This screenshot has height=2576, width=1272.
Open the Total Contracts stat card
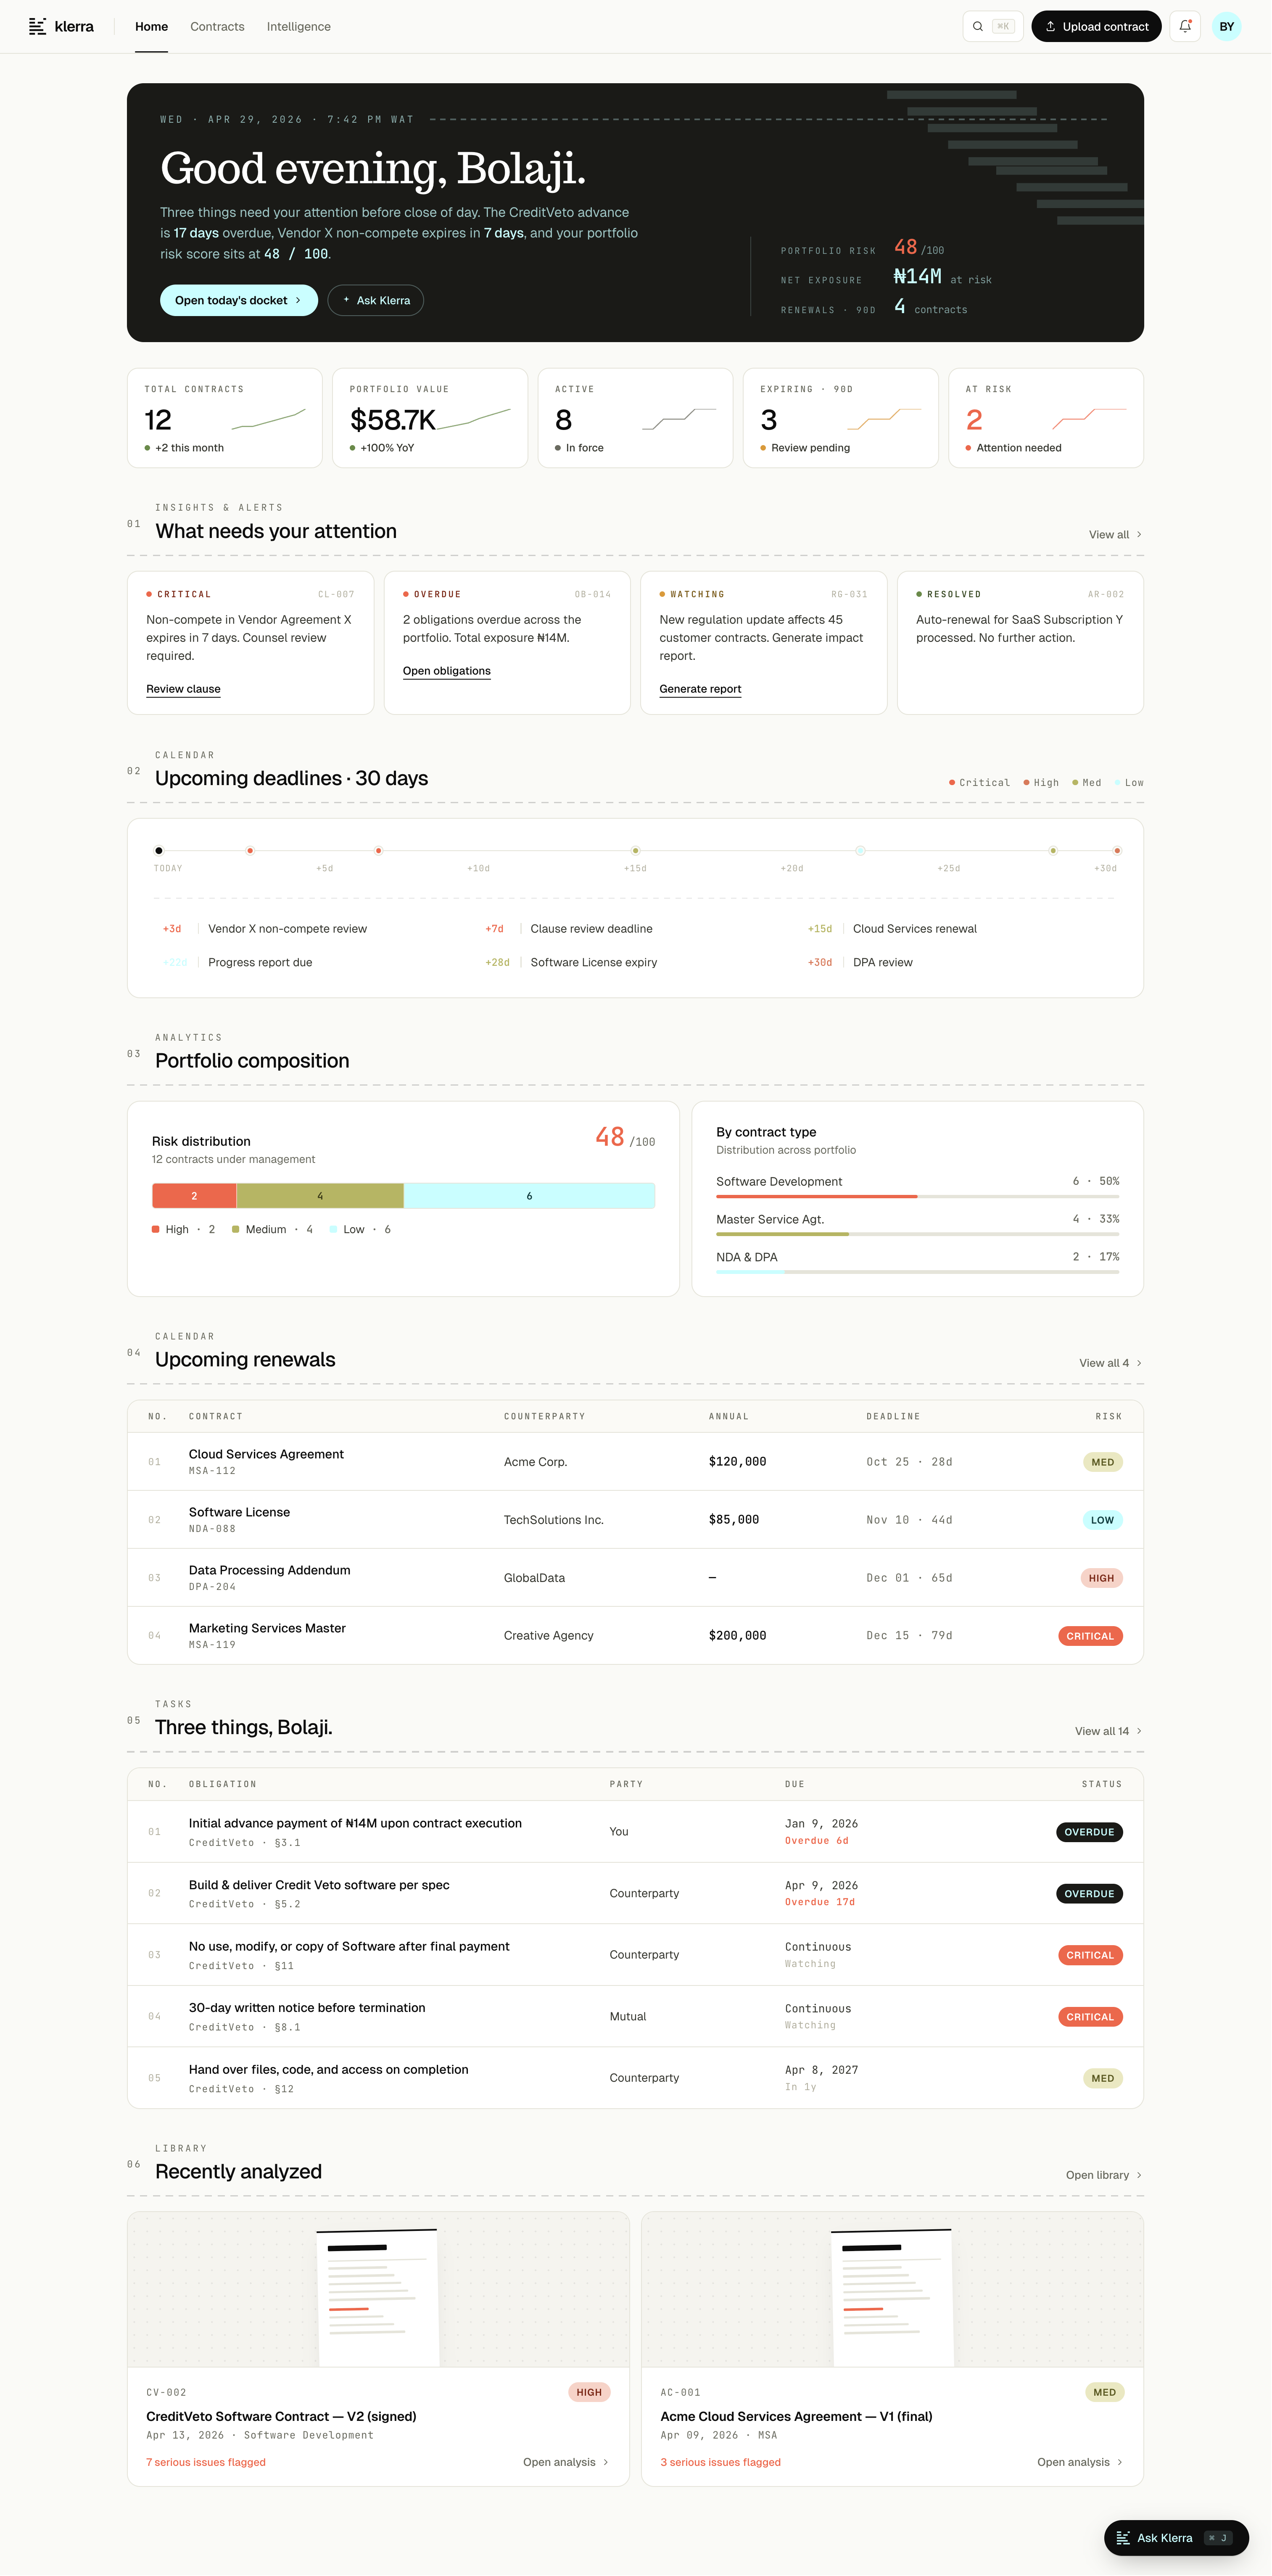point(225,418)
